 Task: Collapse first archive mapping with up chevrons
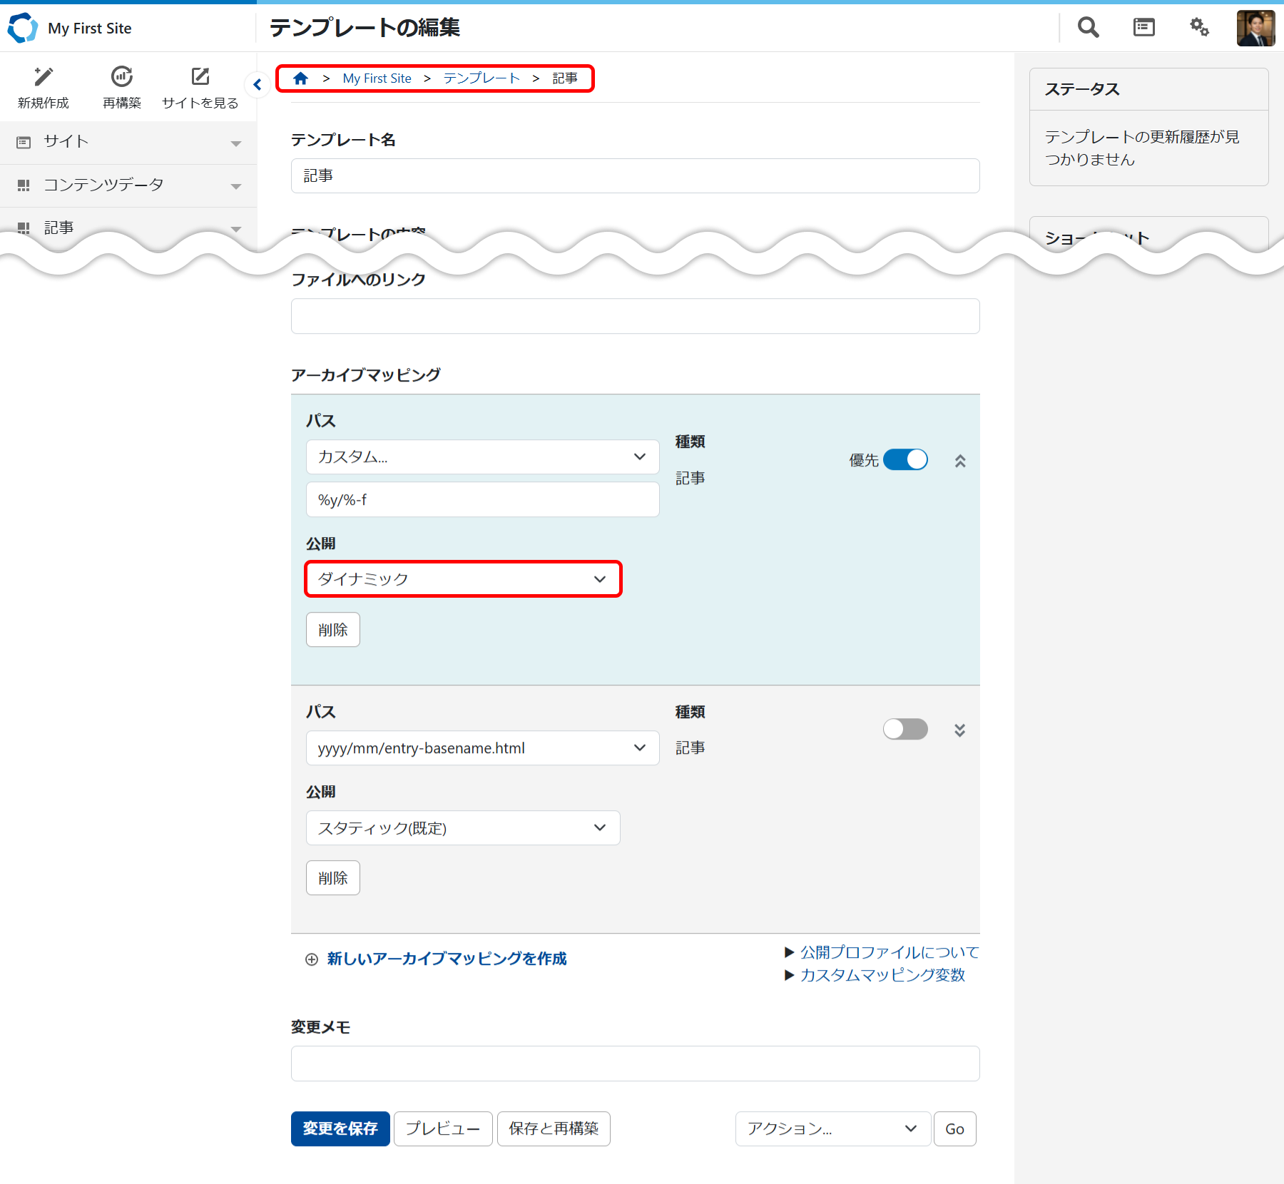pos(960,461)
